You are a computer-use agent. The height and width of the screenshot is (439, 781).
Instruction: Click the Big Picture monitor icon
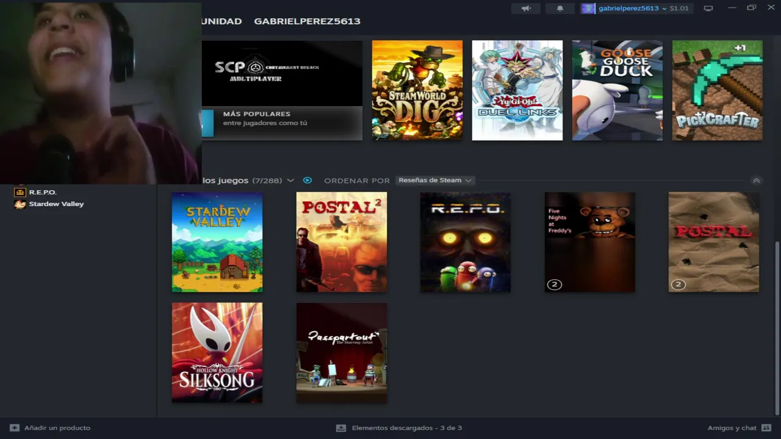pyautogui.click(x=708, y=9)
